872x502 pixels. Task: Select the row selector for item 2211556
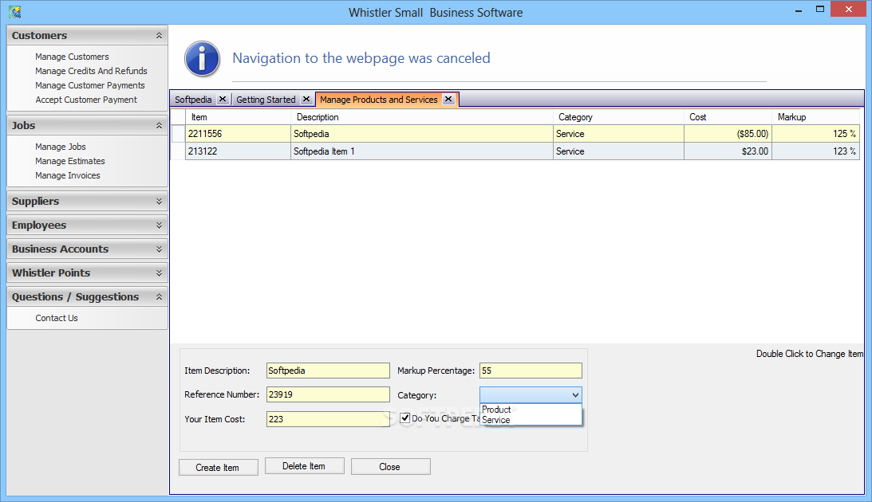click(178, 134)
